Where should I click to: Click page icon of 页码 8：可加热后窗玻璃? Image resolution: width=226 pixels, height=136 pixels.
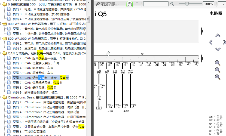[9, 131]
